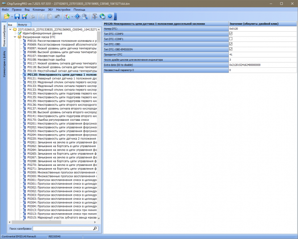Click the copy icon in the toolbar
This screenshot has width=298, height=239.
coord(42,16)
